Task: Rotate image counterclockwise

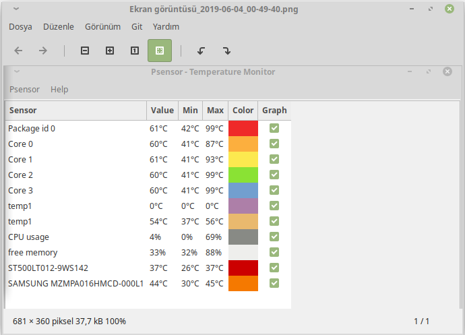Action: (x=201, y=51)
